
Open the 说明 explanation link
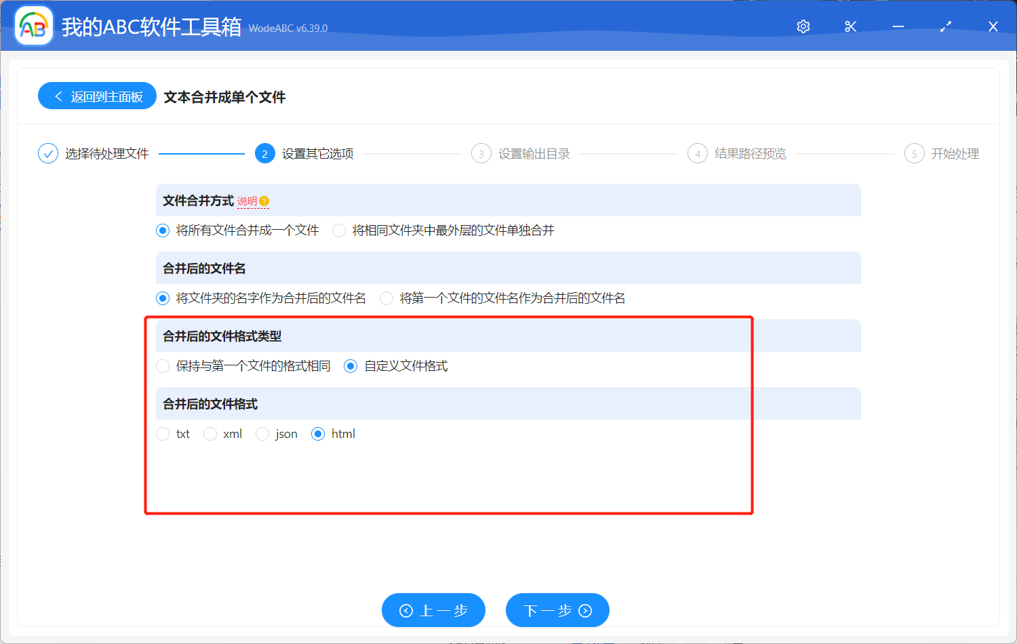[x=247, y=201]
